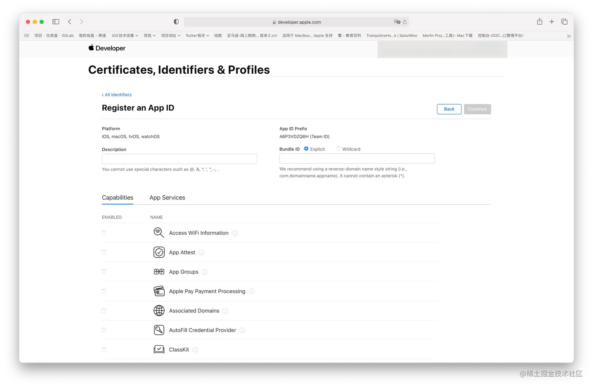Open a new tab with plus icon
This screenshot has height=388, width=593.
click(552, 22)
